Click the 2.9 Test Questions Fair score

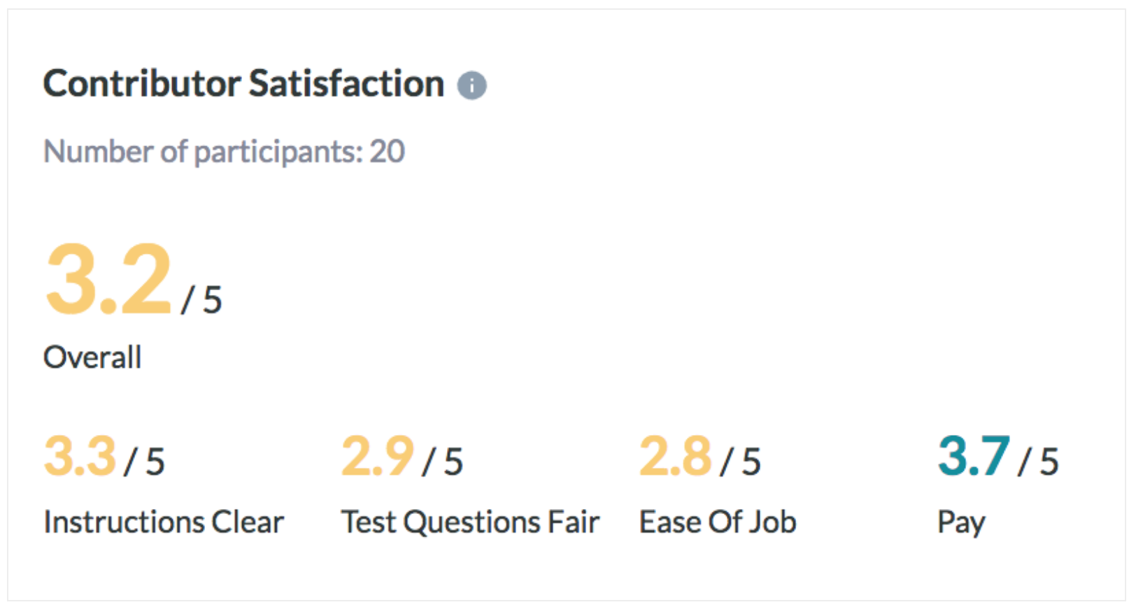(x=378, y=457)
